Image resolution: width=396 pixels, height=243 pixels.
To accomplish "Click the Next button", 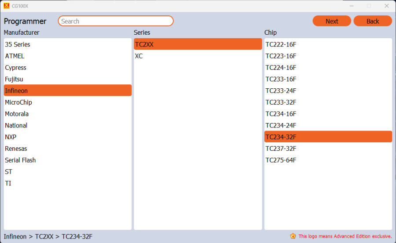I will [x=332, y=21].
